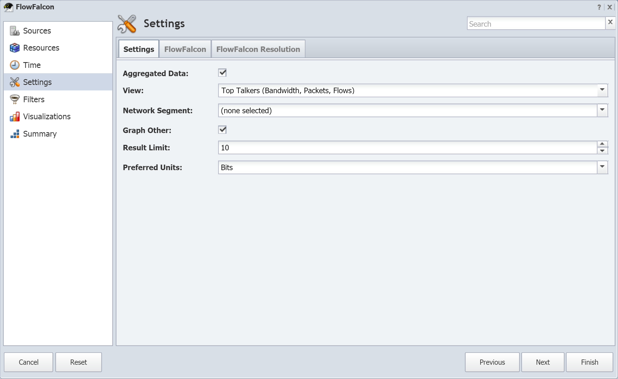Open the Sources page in sidebar
The height and width of the screenshot is (379, 618).
coord(58,31)
